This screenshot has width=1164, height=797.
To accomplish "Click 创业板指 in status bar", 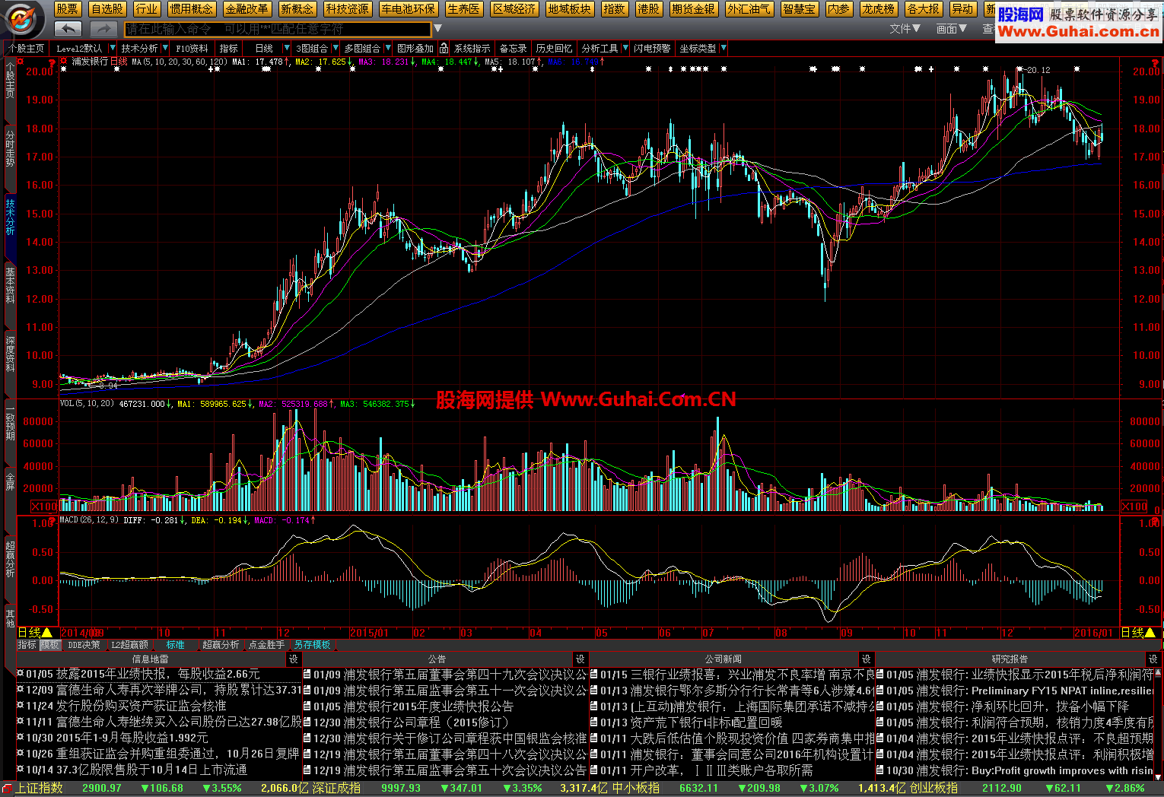I will pos(933,789).
